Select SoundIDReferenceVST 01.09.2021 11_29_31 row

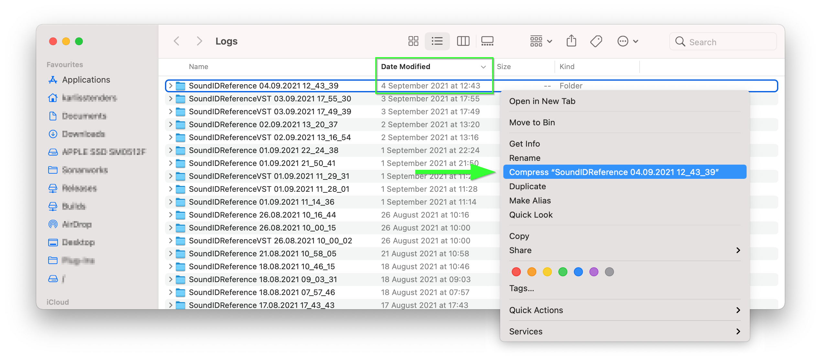click(x=332, y=176)
